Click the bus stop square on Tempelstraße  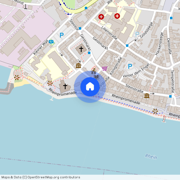[170, 96]
